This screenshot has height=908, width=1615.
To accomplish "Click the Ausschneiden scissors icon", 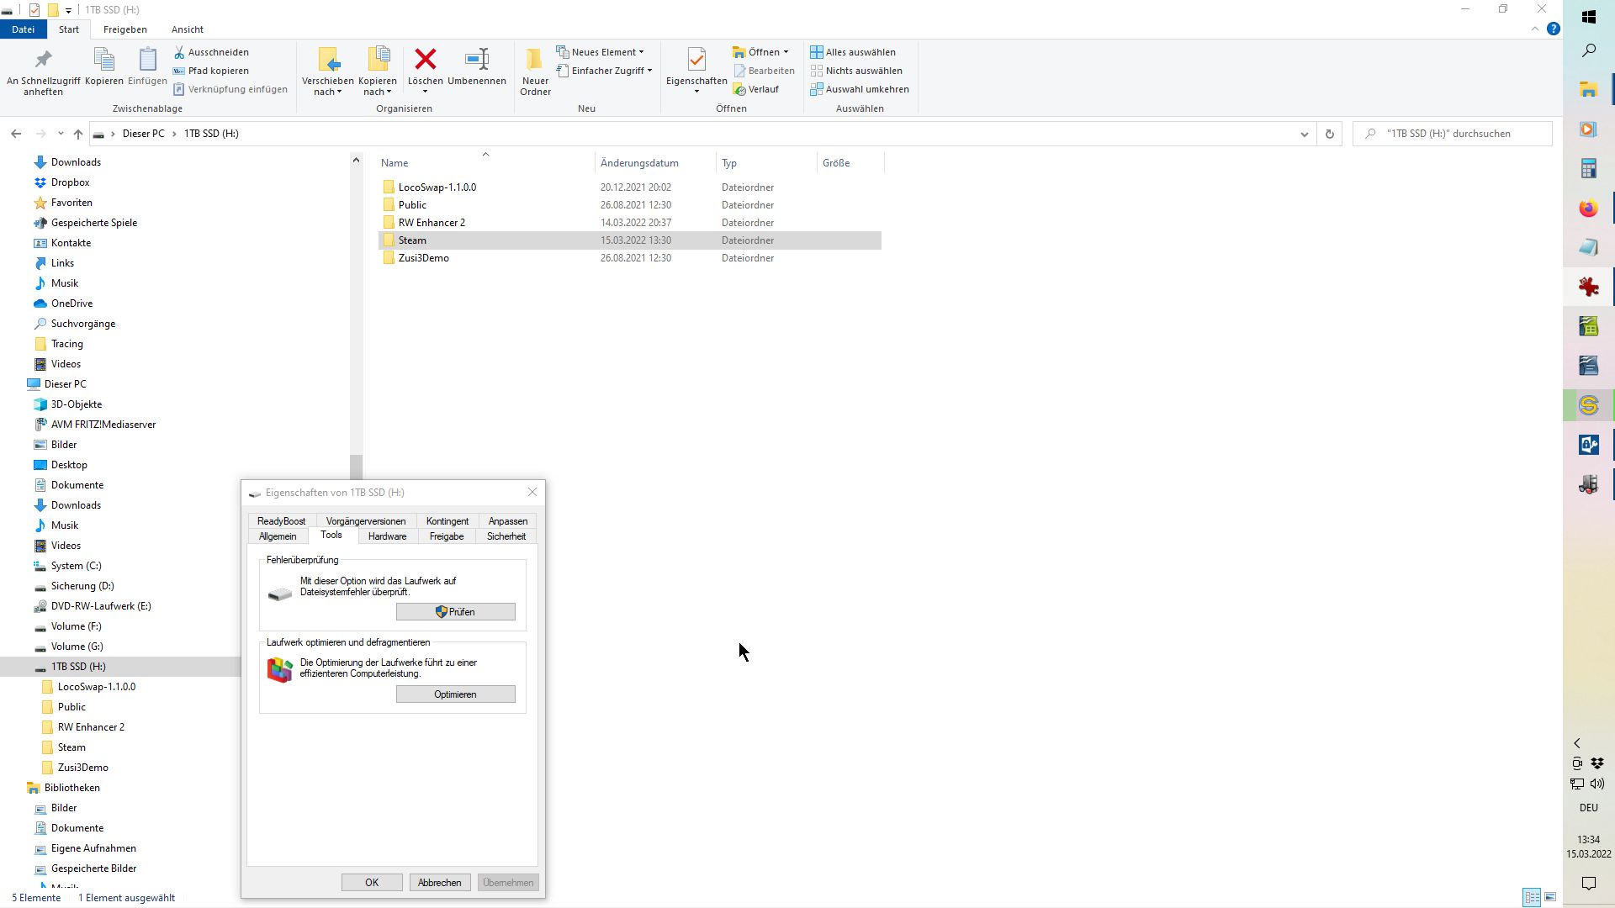I will (179, 52).
